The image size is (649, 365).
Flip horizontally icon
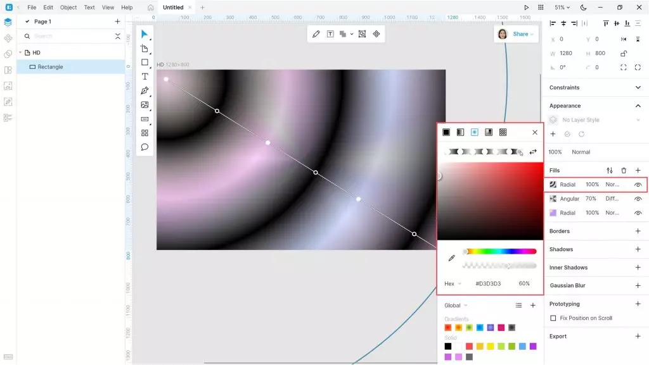point(624,39)
